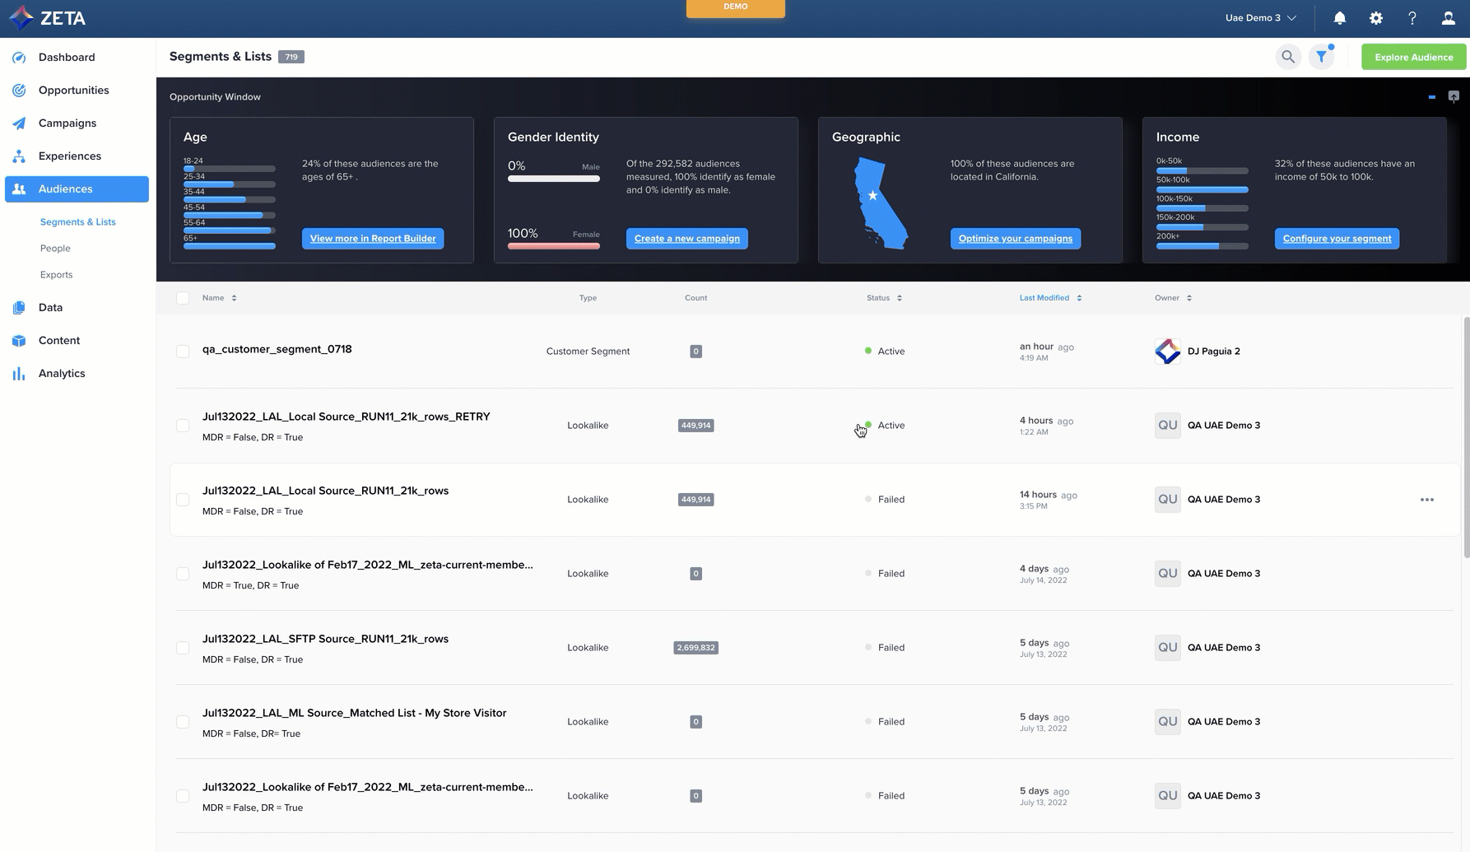Toggle the select-all header checkbox
The width and height of the screenshot is (1470, 852).
click(183, 298)
